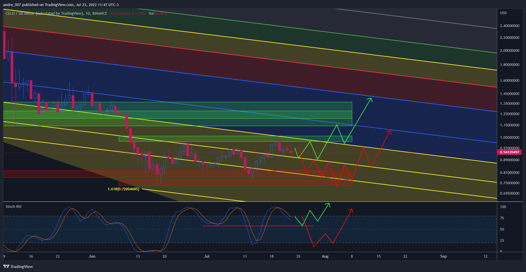Click the 50 level on Stoch RSI scale
Screen dimensions: 526x272
[502, 229]
